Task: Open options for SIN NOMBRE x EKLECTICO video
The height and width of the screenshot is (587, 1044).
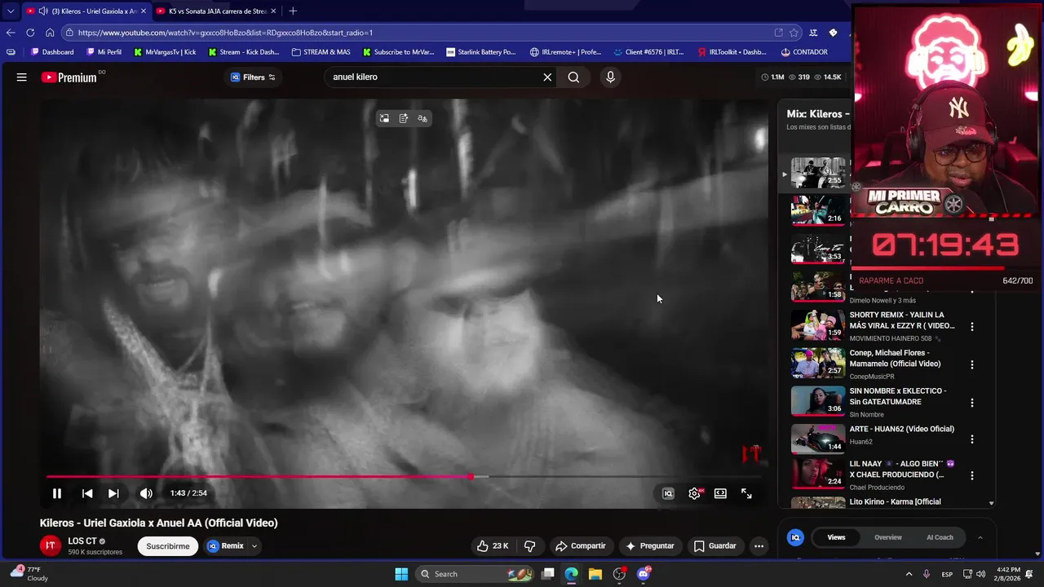Action: (x=971, y=403)
